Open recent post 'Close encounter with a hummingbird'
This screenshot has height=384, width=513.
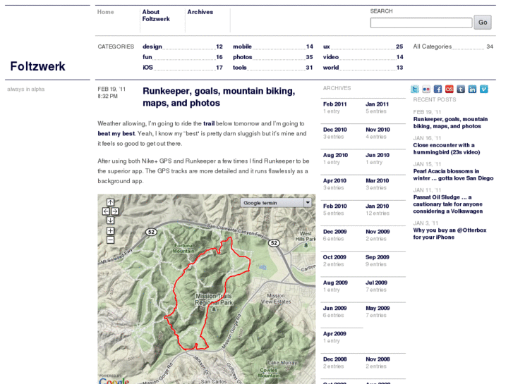click(x=446, y=149)
